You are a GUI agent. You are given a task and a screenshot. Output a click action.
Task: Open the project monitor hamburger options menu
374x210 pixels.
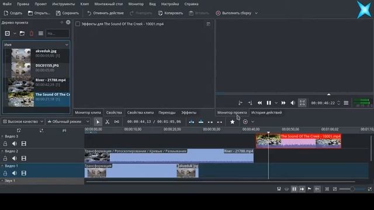coord(346,103)
